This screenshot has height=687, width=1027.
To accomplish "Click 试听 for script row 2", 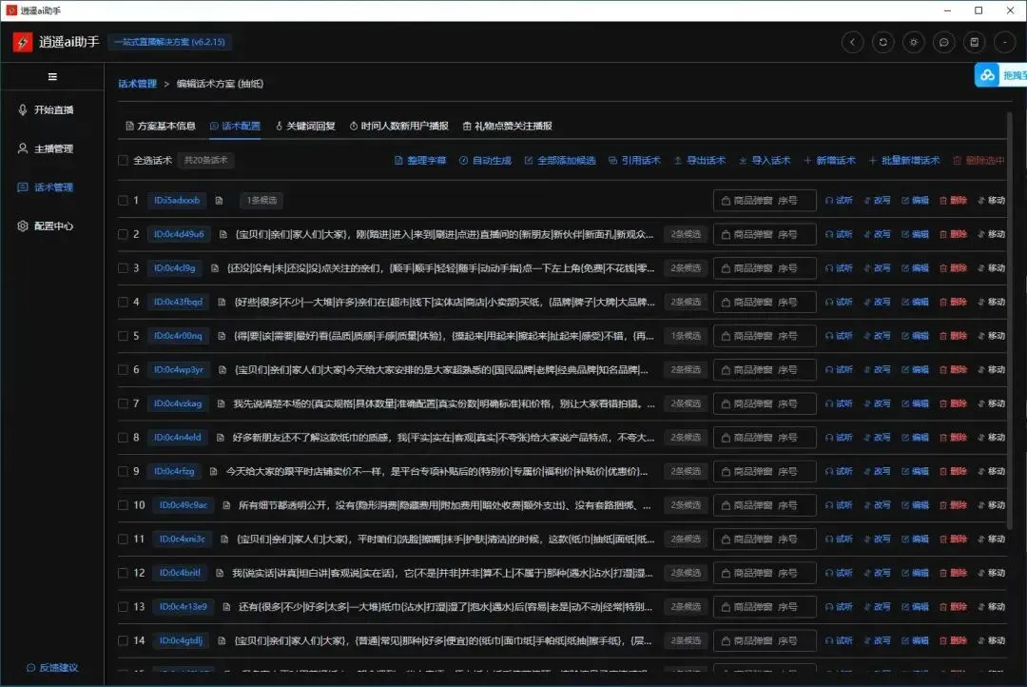I will click(x=839, y=234).
